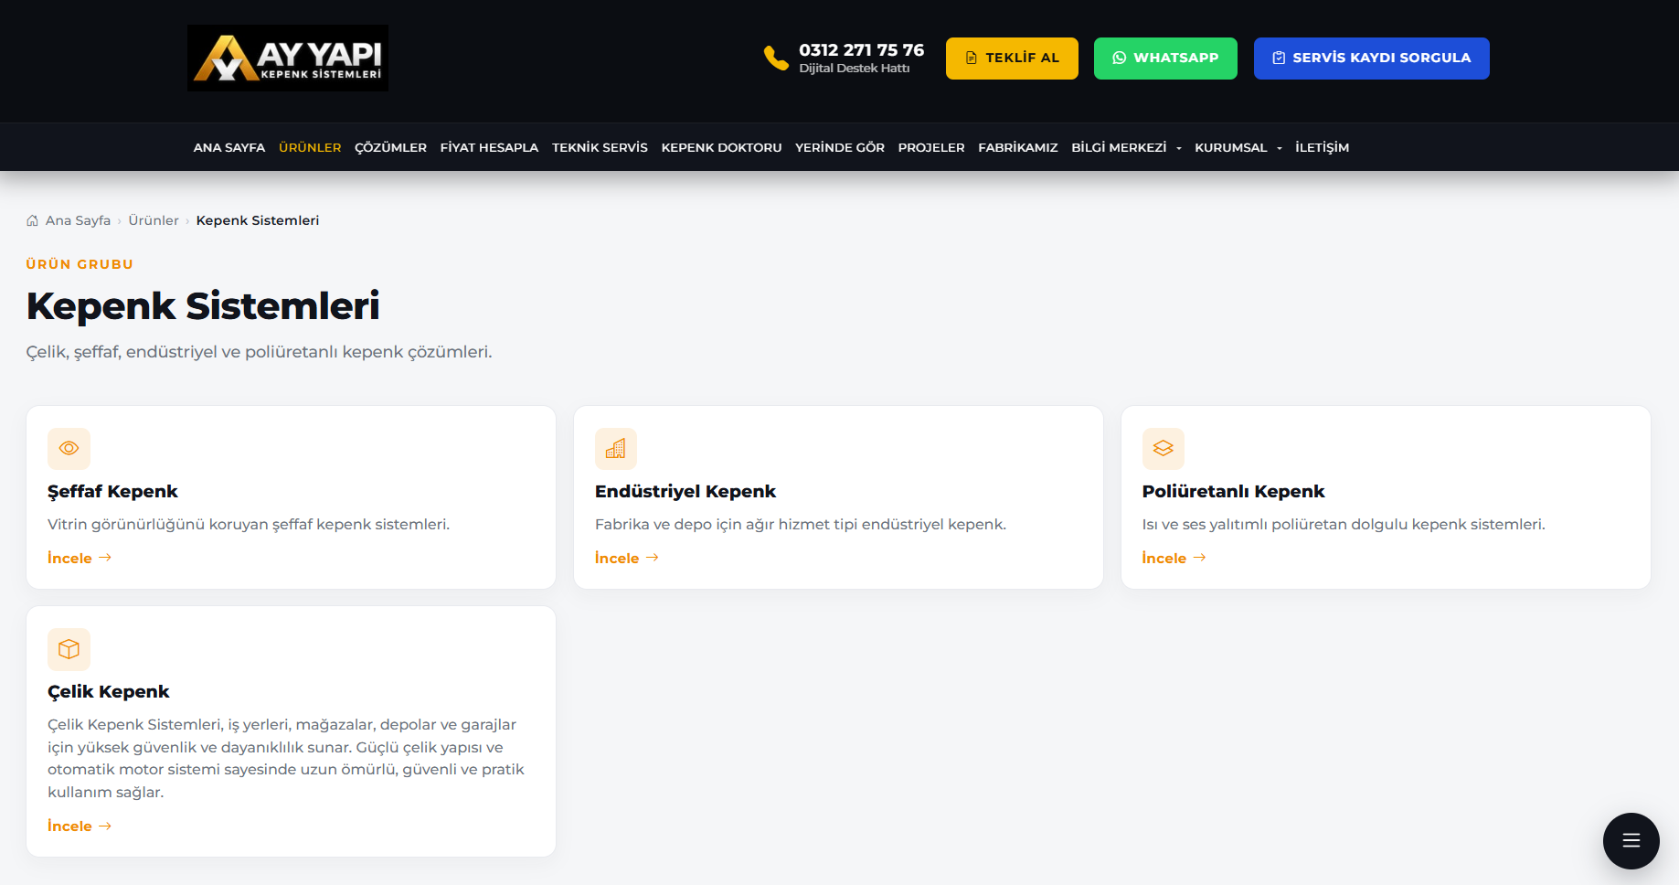
Task: Click the eye icon on Şeffaf Kepenk card
Action: [x=69, y=448]
